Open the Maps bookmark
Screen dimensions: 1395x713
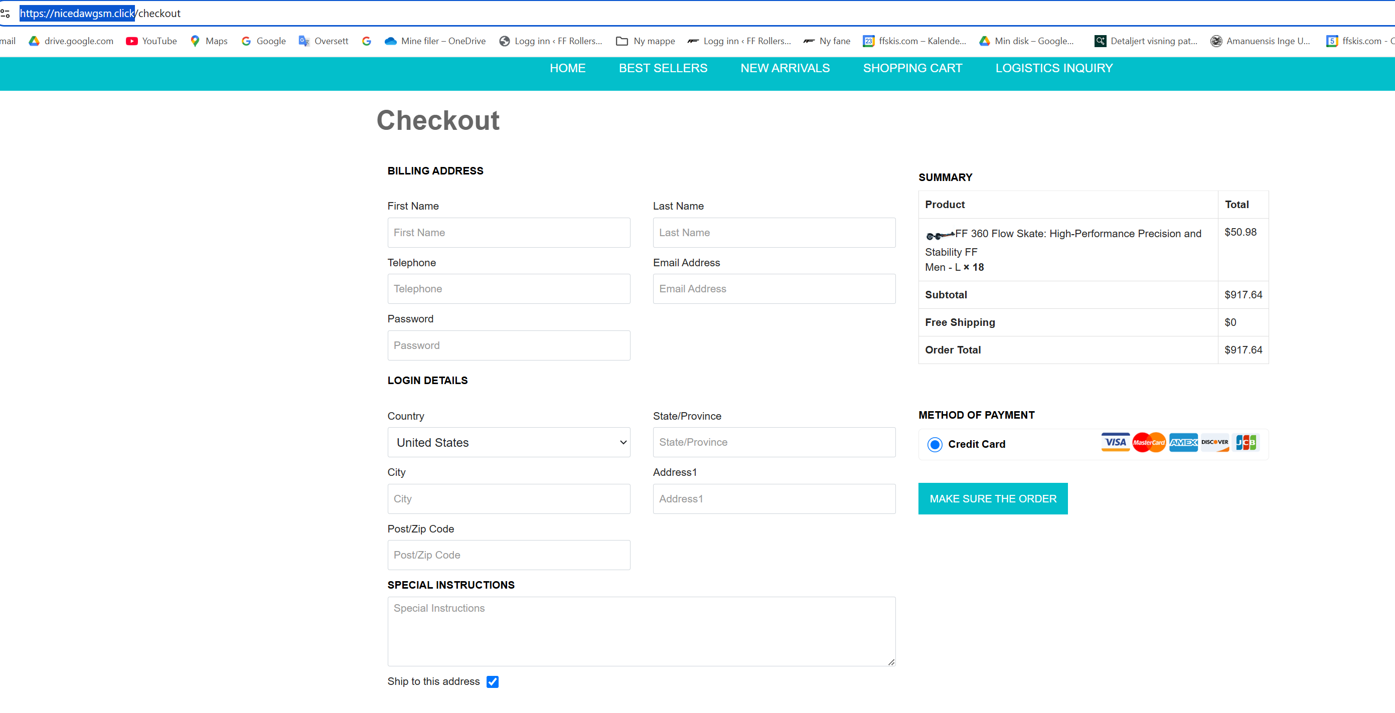[209, 41]
